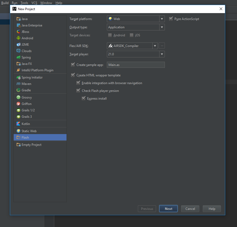Open the Help menu in menu bar

[59, 3]
